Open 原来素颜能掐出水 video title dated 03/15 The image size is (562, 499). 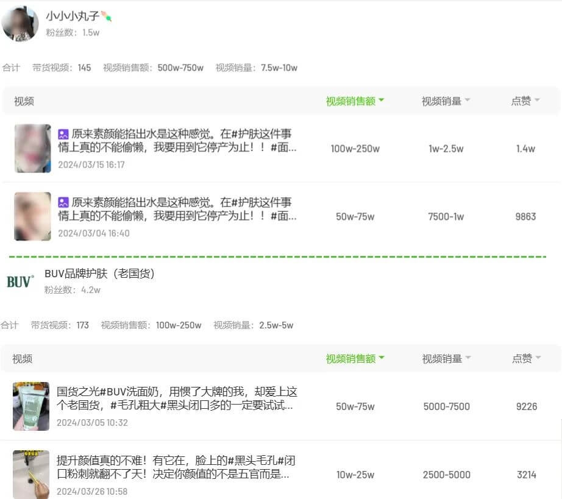point(177,140)
